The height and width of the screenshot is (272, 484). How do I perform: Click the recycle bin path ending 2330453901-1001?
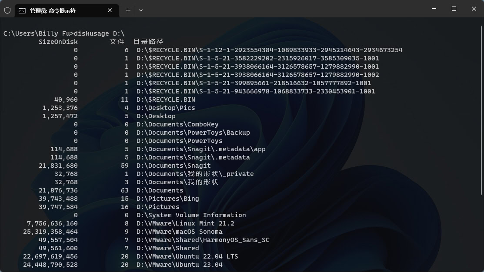pyautogui.click(x=256, y=91)
